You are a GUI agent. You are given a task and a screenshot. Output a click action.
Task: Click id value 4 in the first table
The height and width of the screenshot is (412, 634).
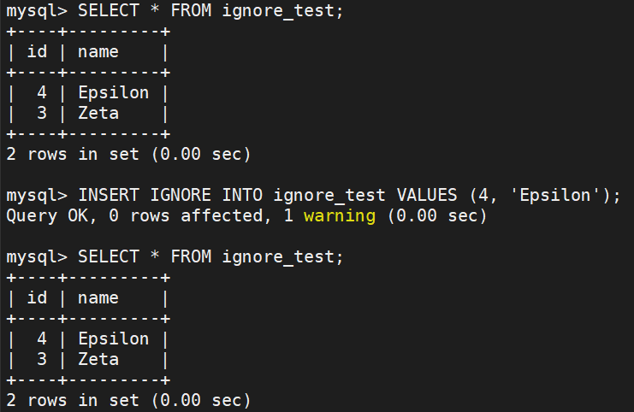pyautogui.click(x=42, y=93)
